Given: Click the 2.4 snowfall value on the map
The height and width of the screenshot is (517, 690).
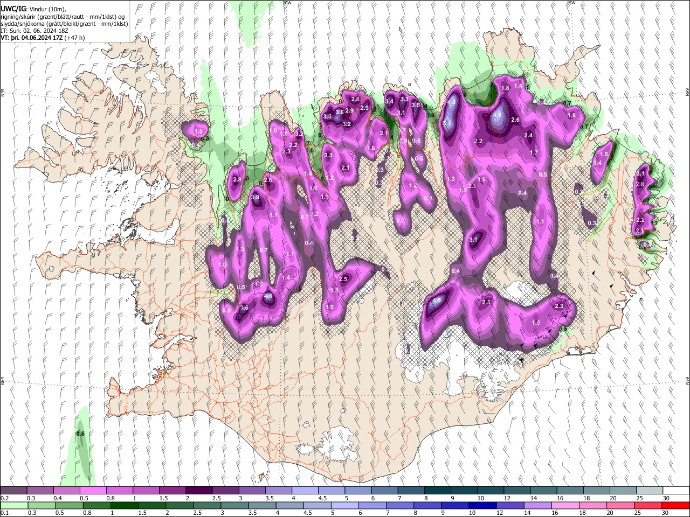Looking at the screenshot, I should [528, 136].
